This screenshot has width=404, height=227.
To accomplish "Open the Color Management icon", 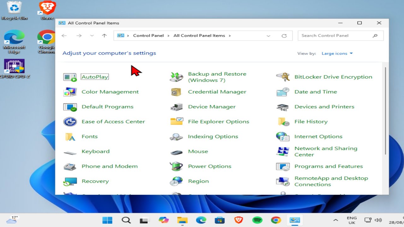I will [70, 92].
